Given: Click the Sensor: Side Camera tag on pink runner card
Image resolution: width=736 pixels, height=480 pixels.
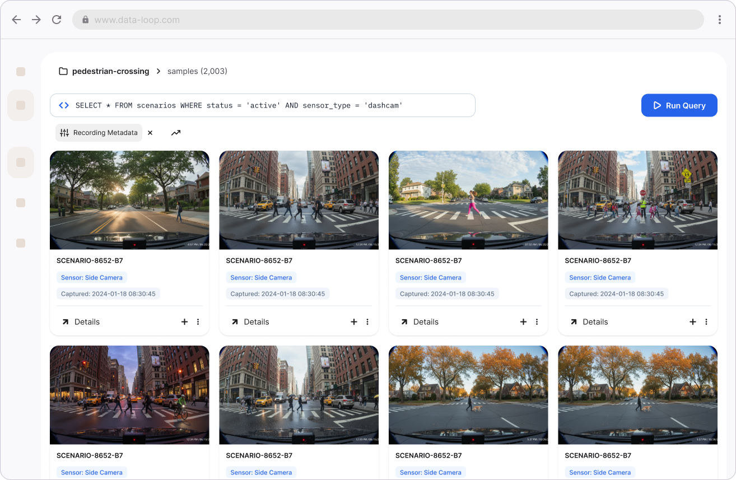Looking at the screenshot, I should coord(431,277).
